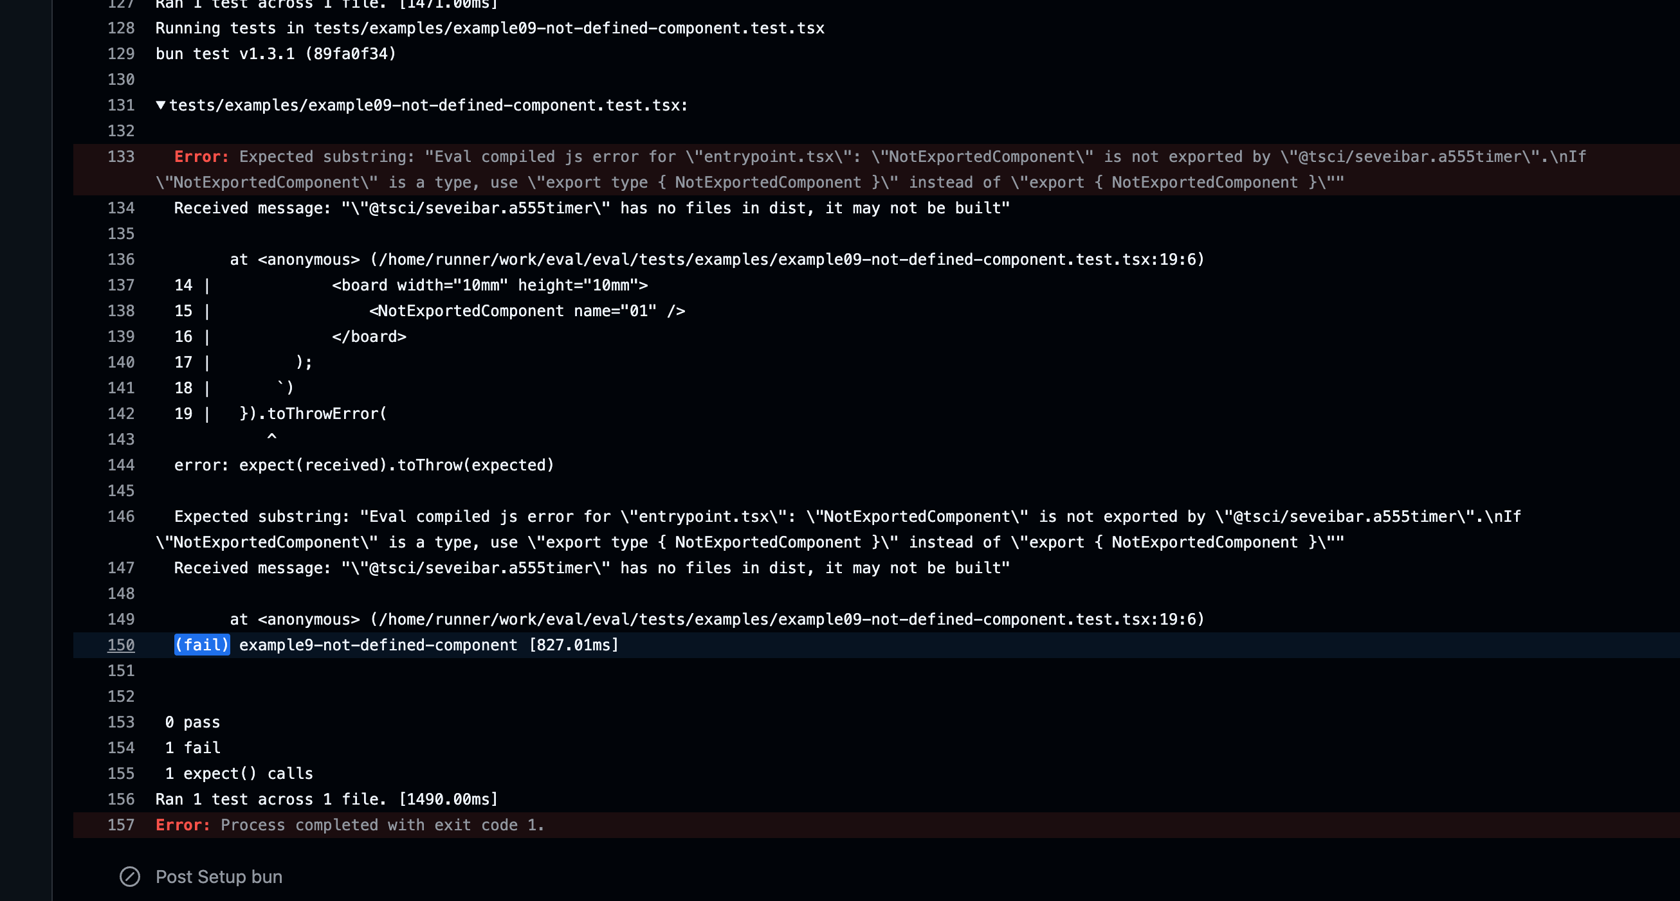This screenshot has height=901, width=1680.
Task: Click line number 134 Received message
Action: 121,208
